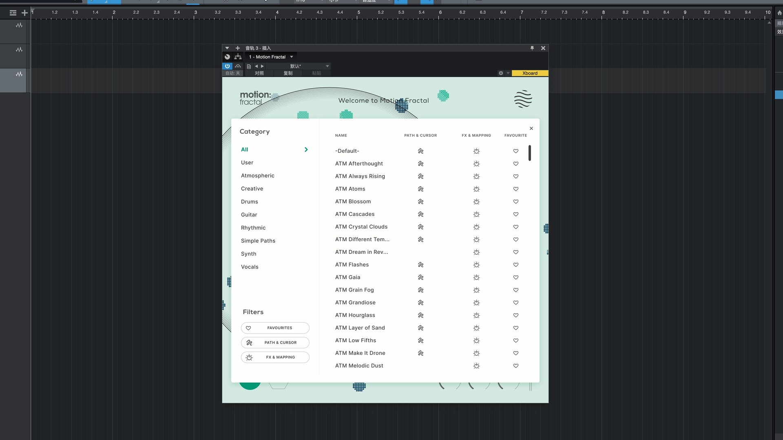
Task: Favourite the ATM Gaia preset
Action: tap(516, 277)
